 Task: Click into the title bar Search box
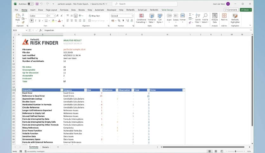133,4
